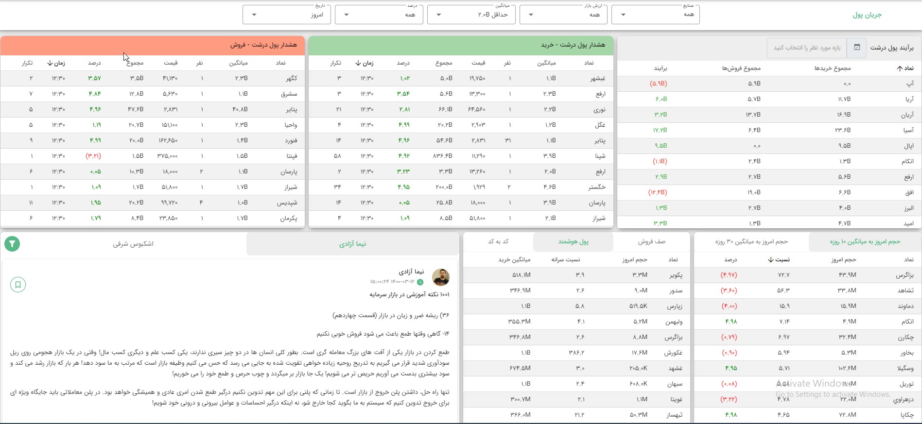The width and height of the screenshot is (922, 424).
Task: Sort the خرید alerts table by درصد
Action: [403, 63]
